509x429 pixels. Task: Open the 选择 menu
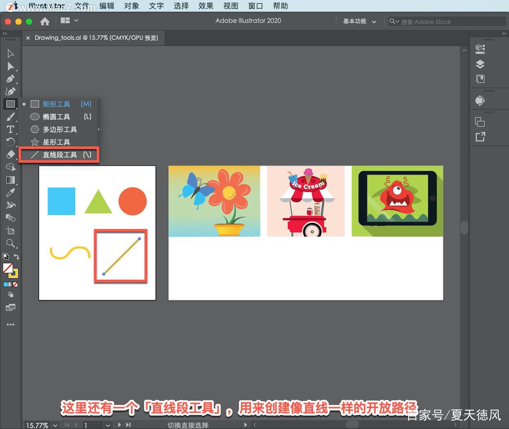click(181, 6)
